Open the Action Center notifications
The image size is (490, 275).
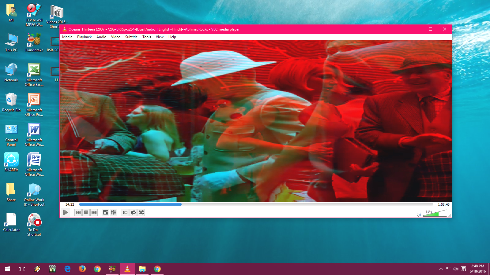[x=463, y=269]
